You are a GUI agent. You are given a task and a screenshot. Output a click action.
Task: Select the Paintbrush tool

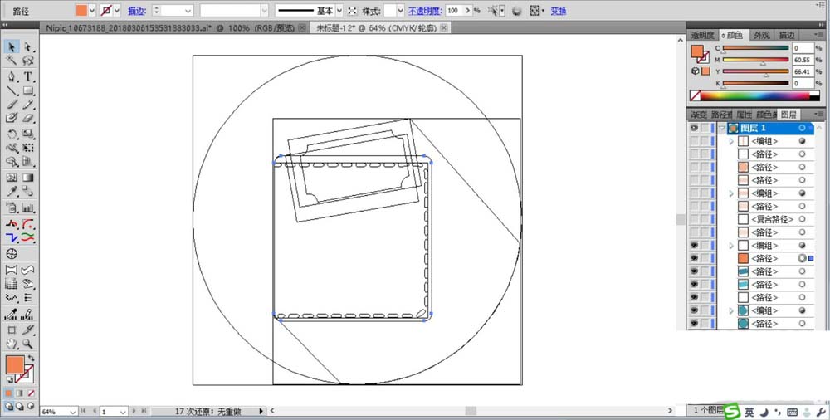coord(11,105)
